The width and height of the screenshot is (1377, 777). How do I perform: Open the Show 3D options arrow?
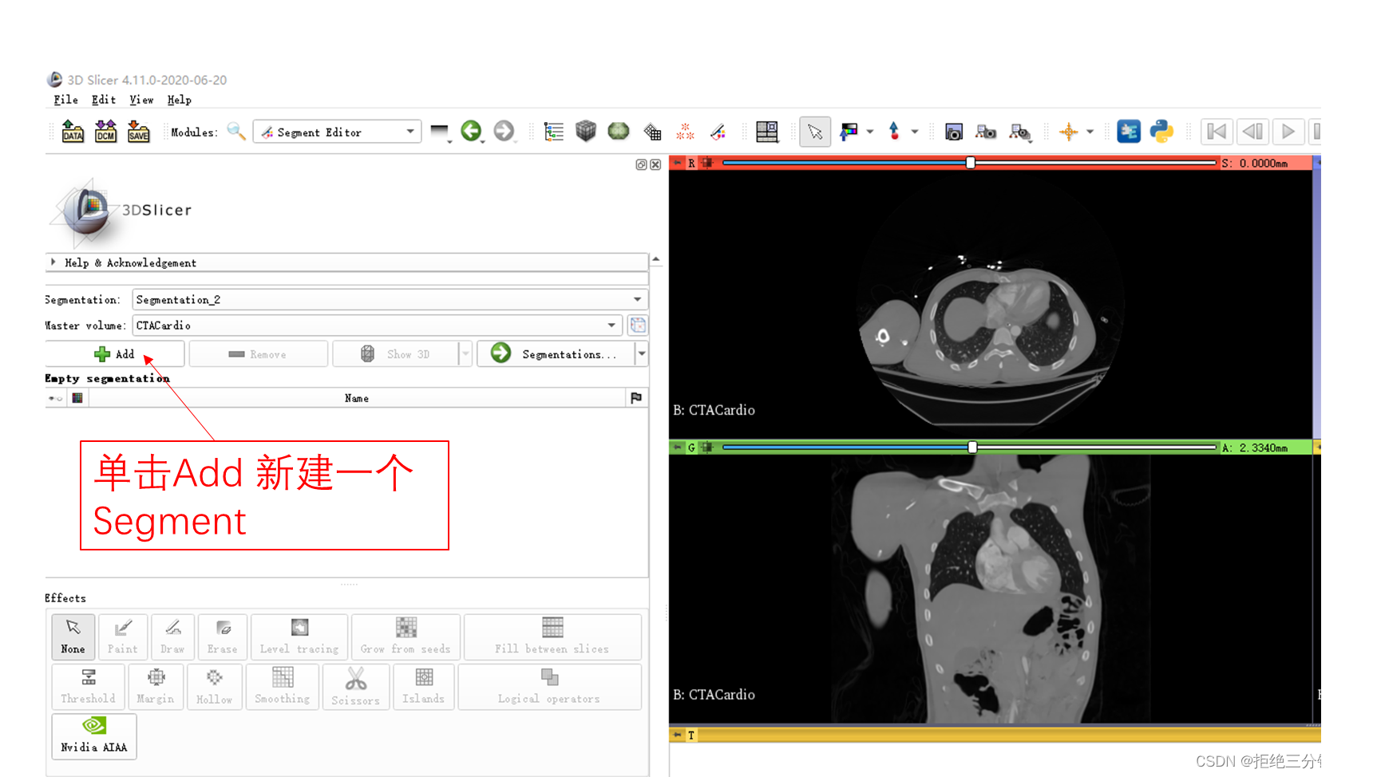tap(465, 353)
